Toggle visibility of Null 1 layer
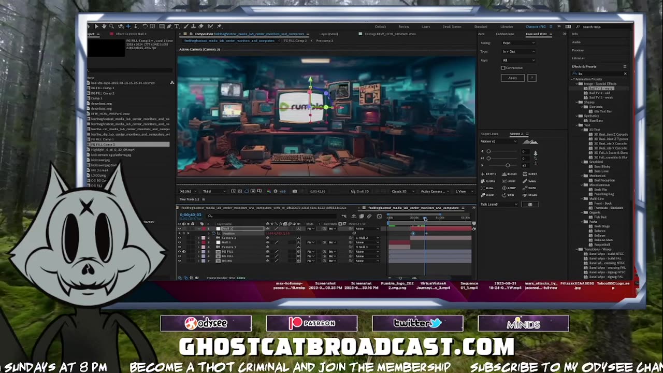 pyautogui.click(x=180, y=242)
